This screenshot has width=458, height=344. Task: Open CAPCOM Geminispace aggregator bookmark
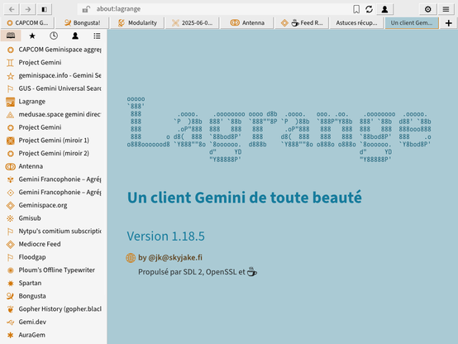tap(54, 50)
